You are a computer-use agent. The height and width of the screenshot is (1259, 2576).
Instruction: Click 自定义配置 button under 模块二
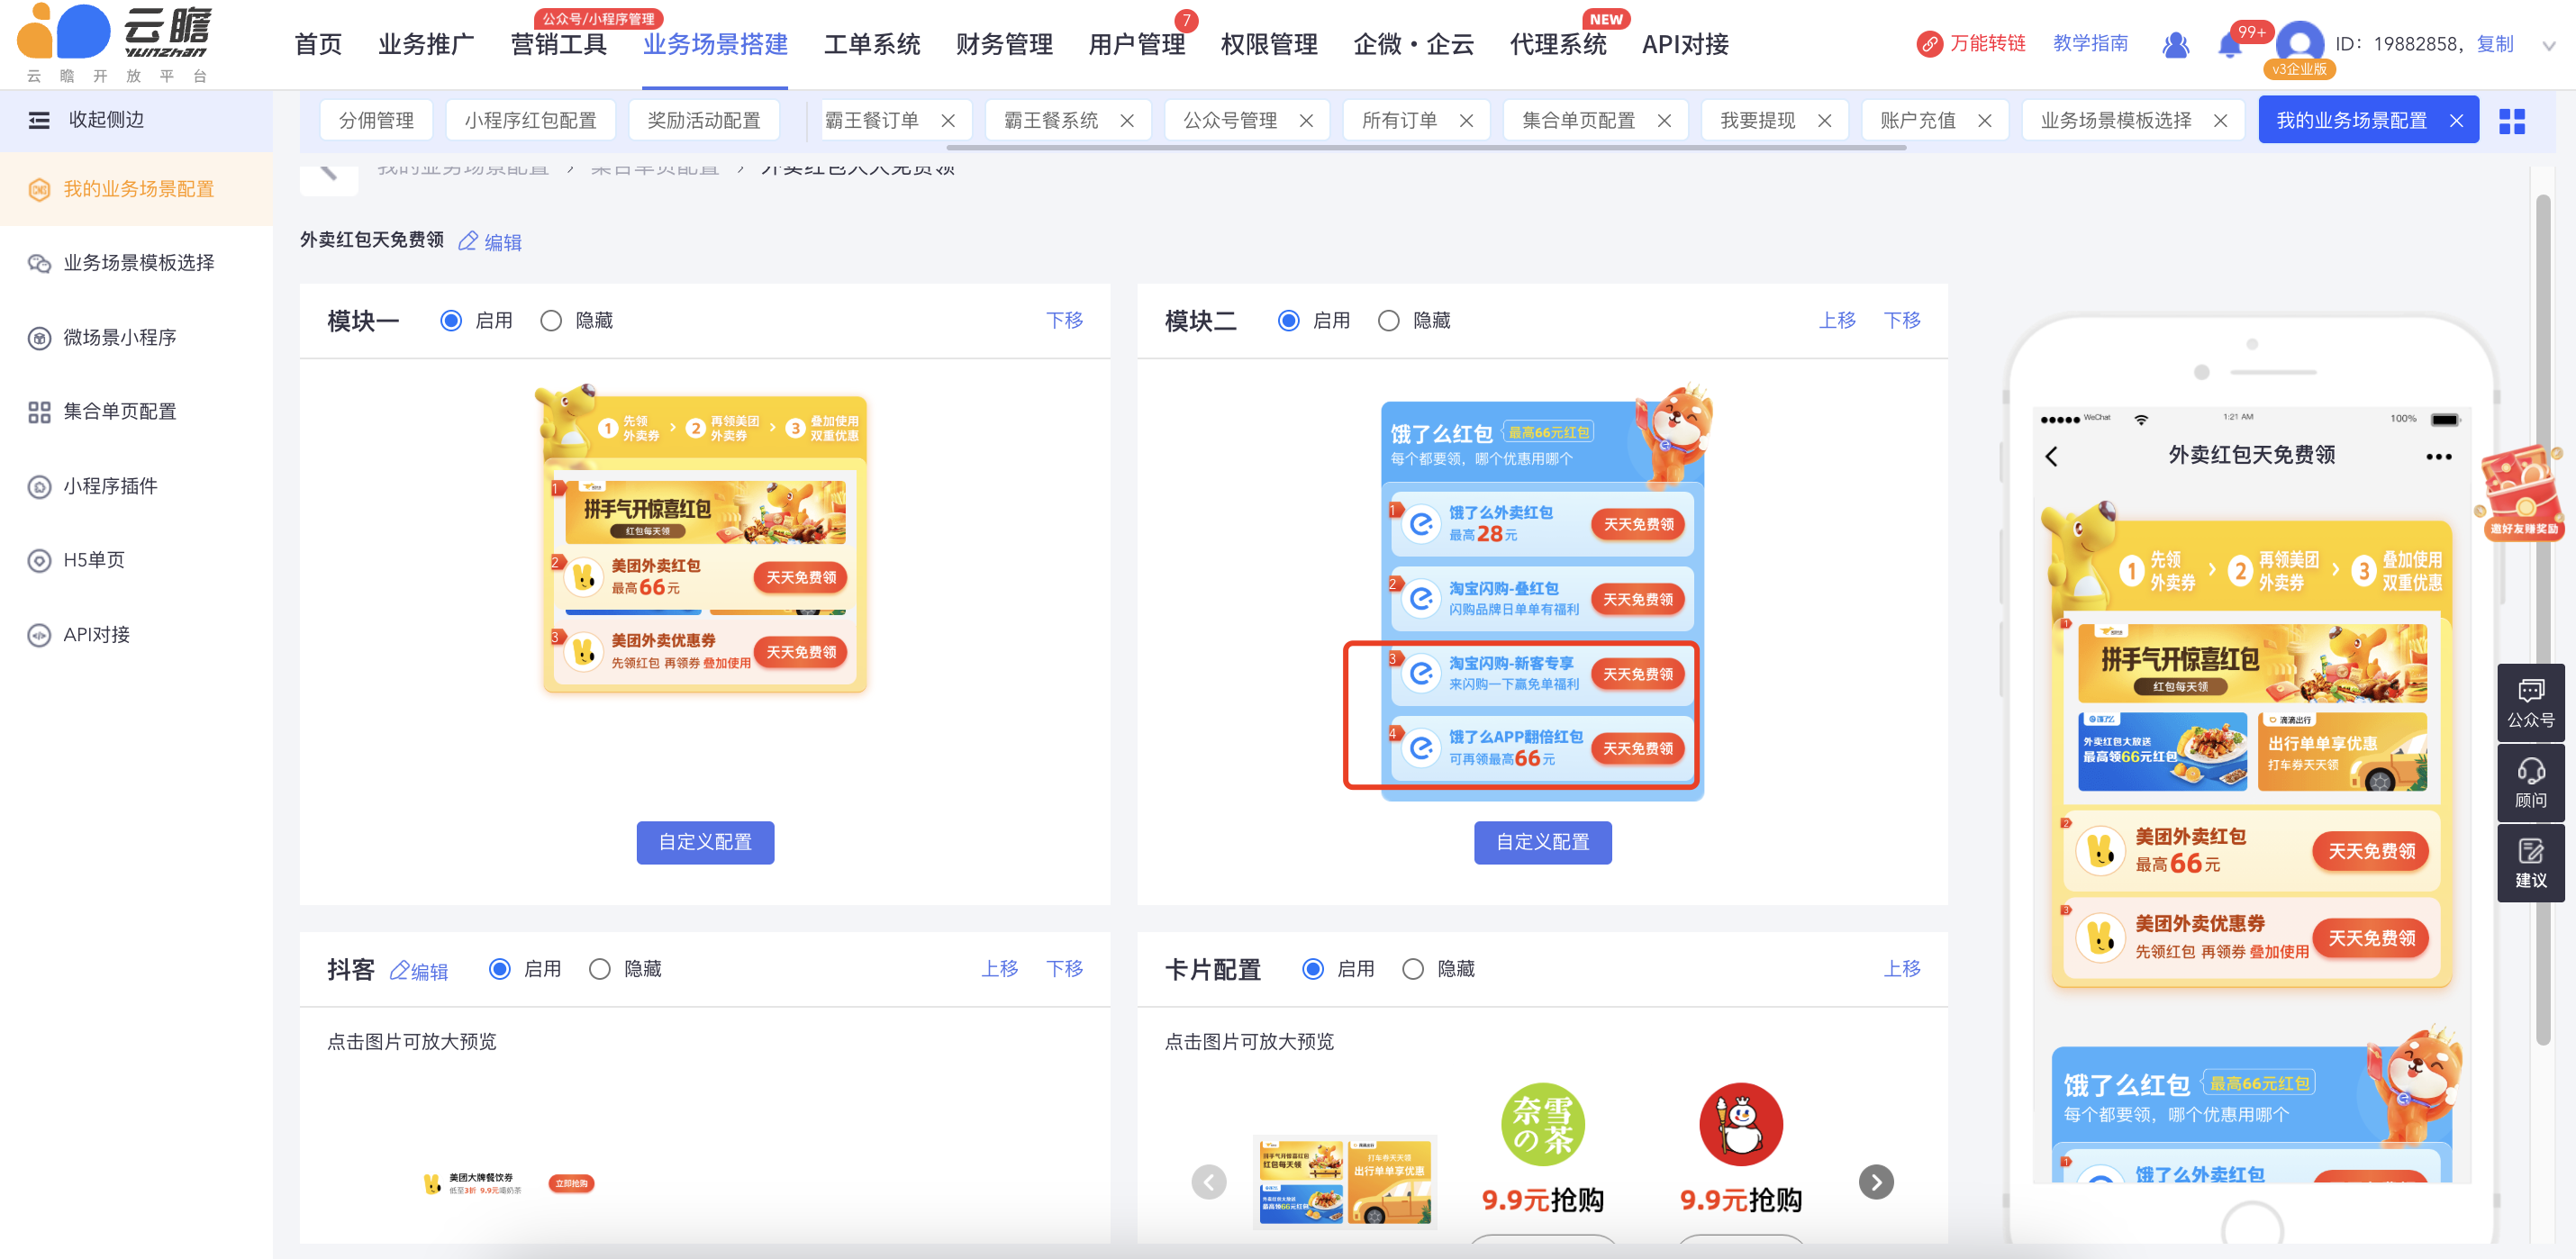tap(1541, 842)
